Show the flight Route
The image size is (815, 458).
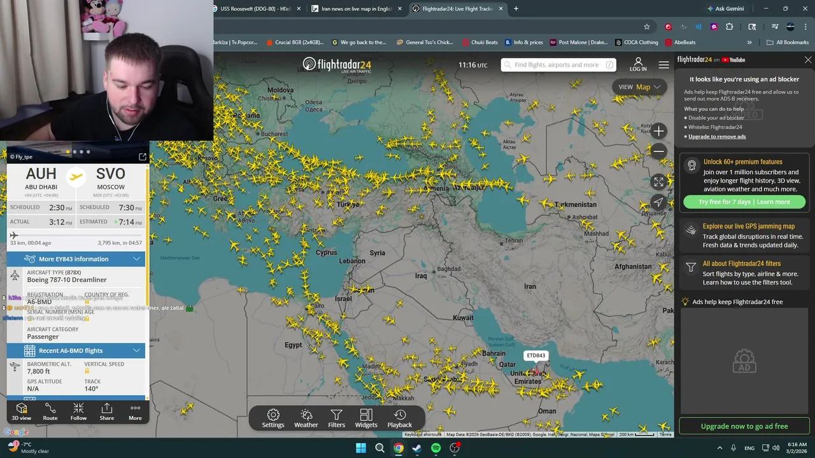pyautogui.click(x=50, y=412)
